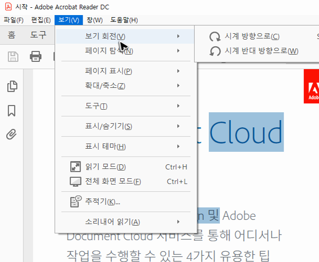Expand submenu arrow beside 소리내어 읽기

178,221
